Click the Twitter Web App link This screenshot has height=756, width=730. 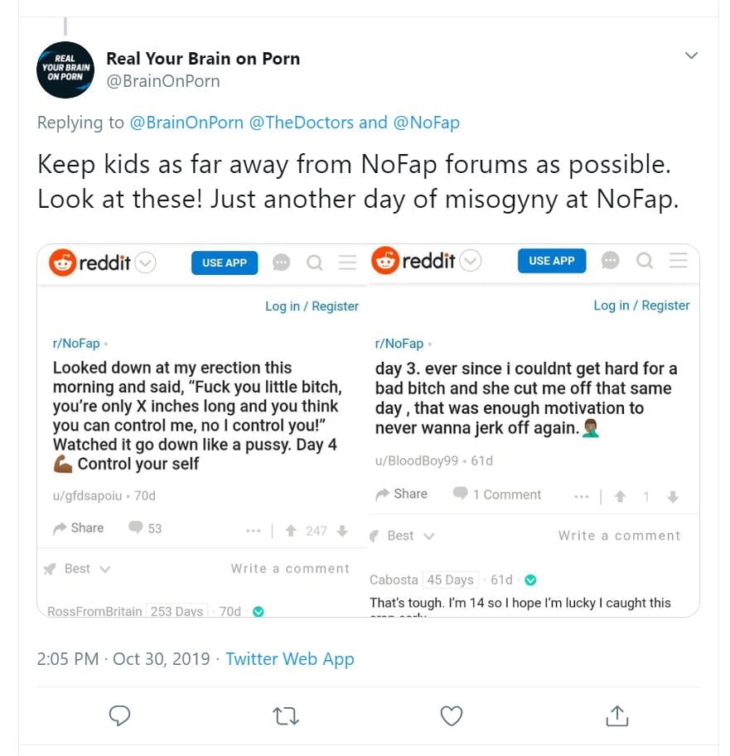click(289, 659)
